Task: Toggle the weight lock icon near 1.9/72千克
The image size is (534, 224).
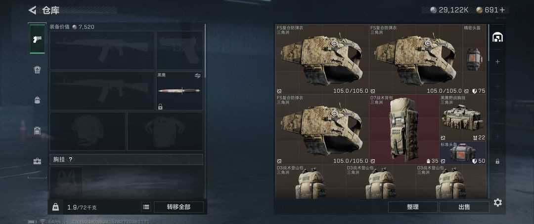Action: tap(56, 207)
